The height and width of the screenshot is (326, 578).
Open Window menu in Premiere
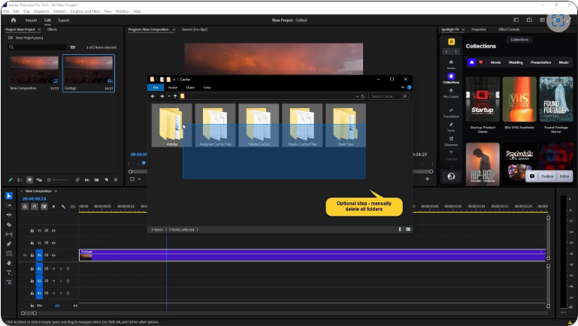tap(122, 11)
